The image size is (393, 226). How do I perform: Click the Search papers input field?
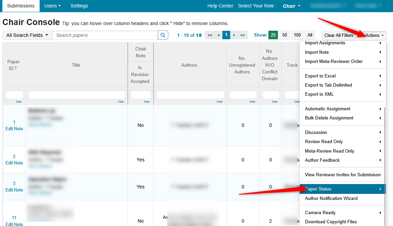click(x=105, y=35)
